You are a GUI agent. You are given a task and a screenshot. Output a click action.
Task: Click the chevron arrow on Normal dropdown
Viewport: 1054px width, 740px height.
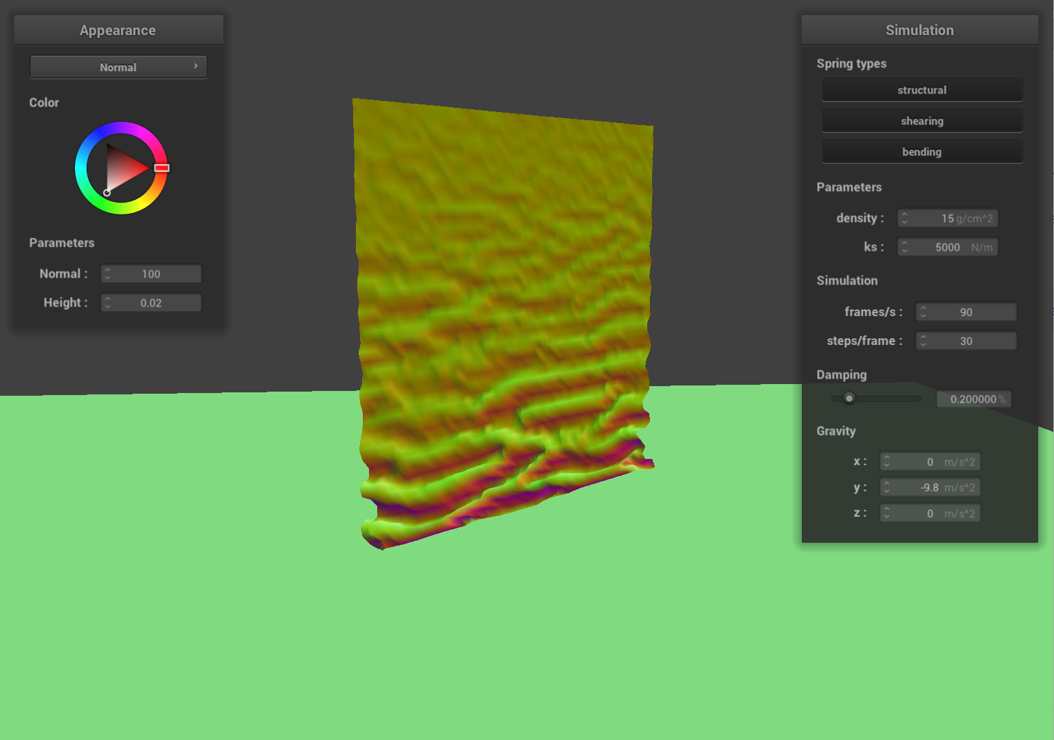pyautogui.click(x=196, y=66)
